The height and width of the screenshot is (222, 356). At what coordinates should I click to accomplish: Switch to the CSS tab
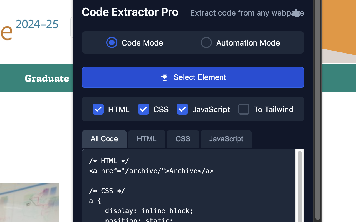pos(183,139)
